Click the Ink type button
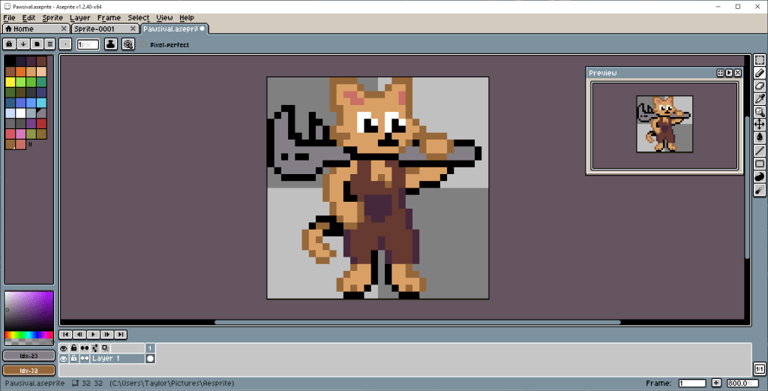This screenshot has height=391, width=768. coord(111,44)
